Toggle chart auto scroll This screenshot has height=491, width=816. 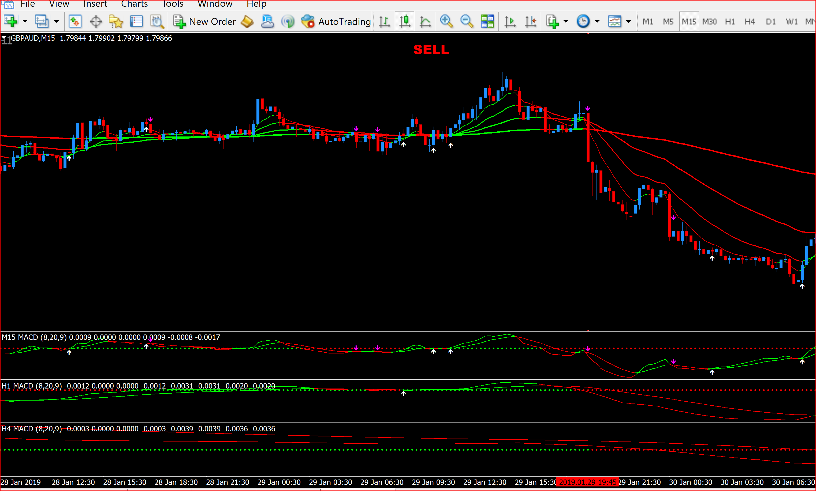tap(510, 22)
